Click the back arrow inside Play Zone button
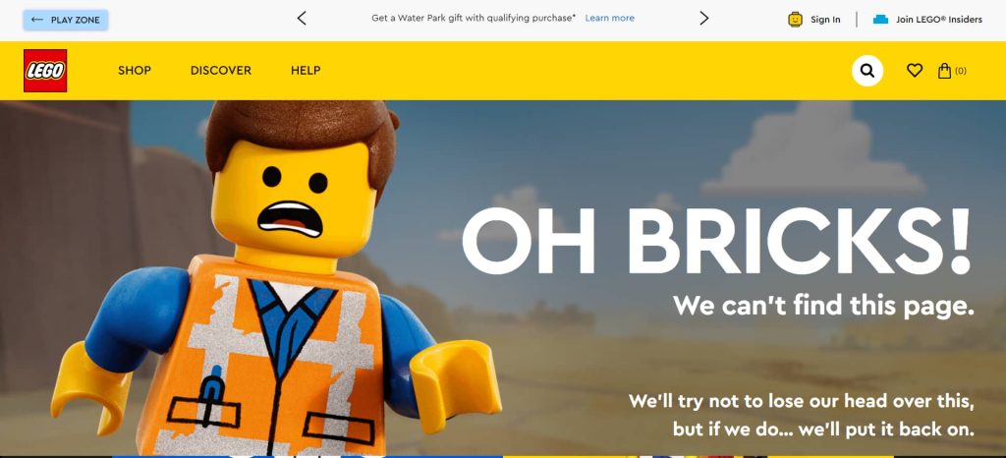1006x458 pixels. [37, 20]
